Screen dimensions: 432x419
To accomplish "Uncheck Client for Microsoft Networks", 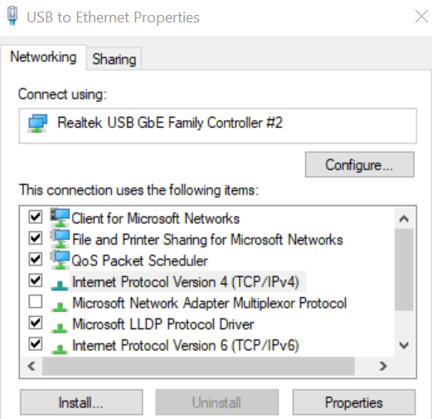I will click(x=36, y=217).
